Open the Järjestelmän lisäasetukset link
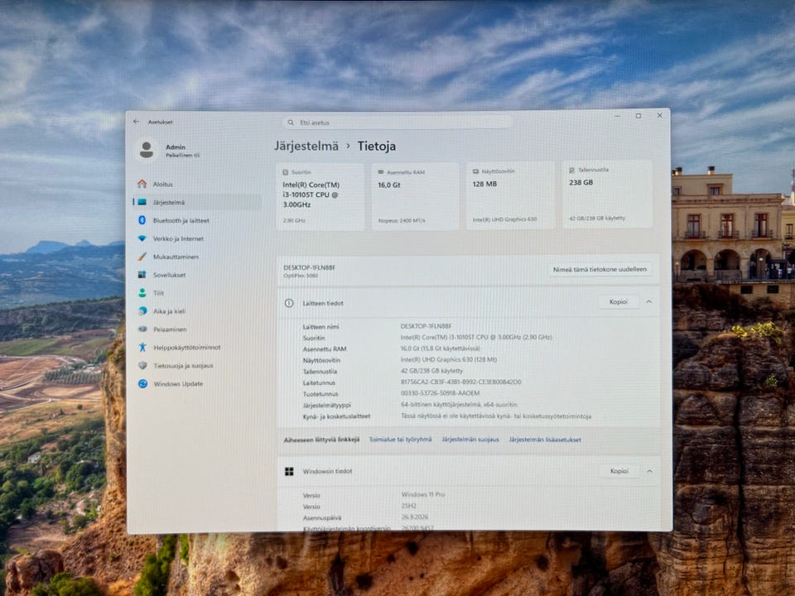The width and height of the screenshot is (795, 596). click(545, 440)
